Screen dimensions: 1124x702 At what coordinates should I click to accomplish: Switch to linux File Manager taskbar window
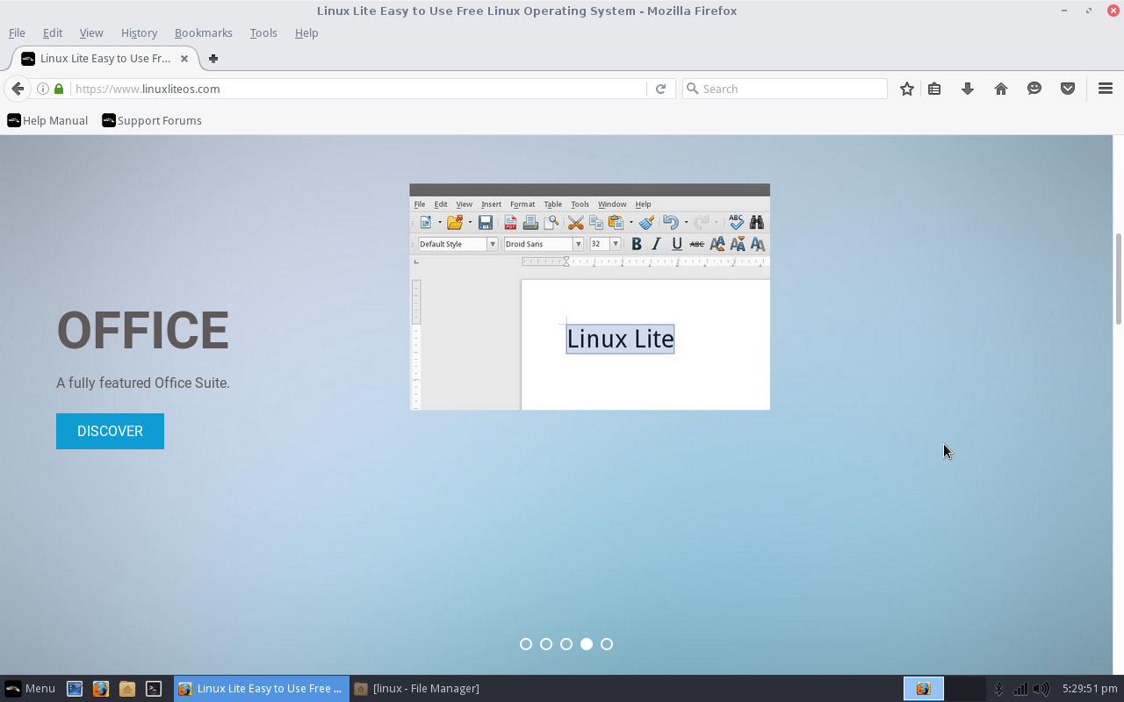coord(436,688)
